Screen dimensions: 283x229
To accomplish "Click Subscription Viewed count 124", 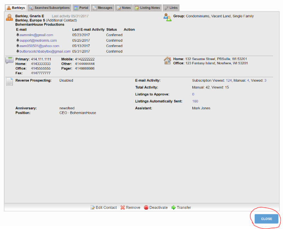I will 229,81.
